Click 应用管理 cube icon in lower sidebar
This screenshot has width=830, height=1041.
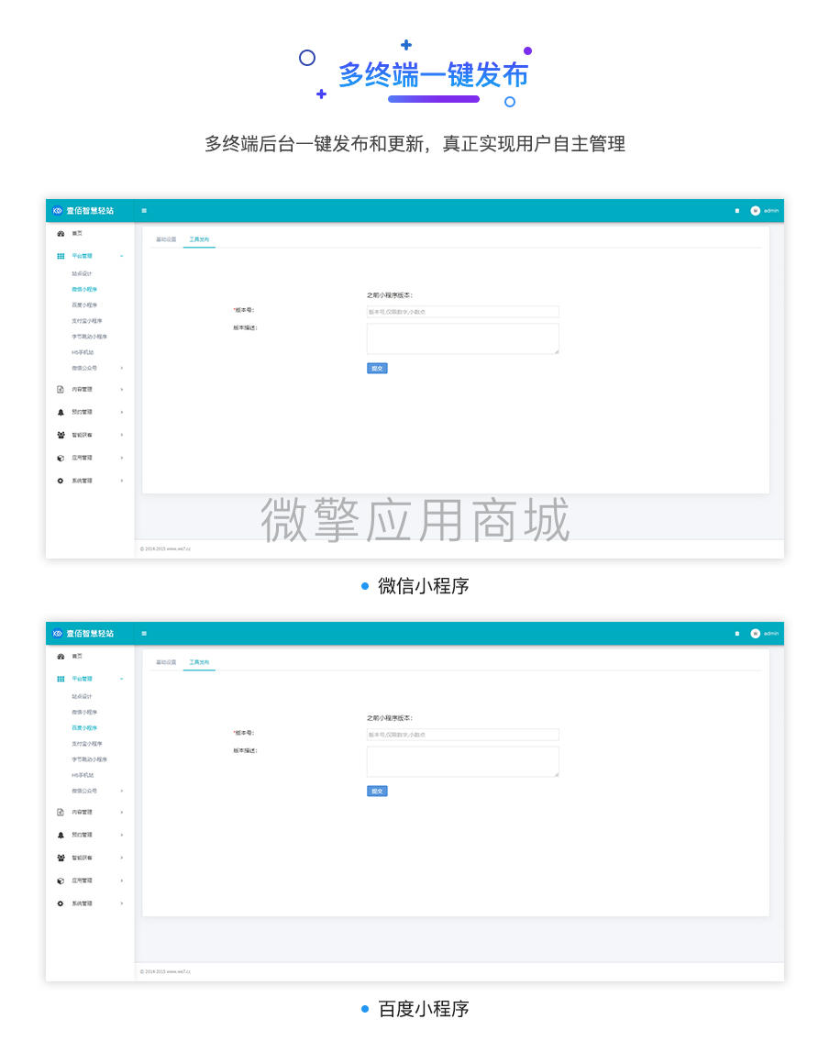[61, 880]
